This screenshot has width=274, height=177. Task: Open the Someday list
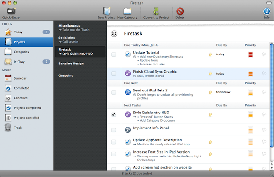[26, 78]
